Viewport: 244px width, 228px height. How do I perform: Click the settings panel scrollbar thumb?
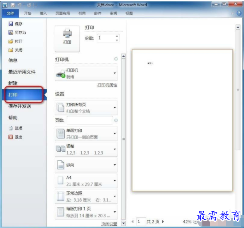click(123, 139)
